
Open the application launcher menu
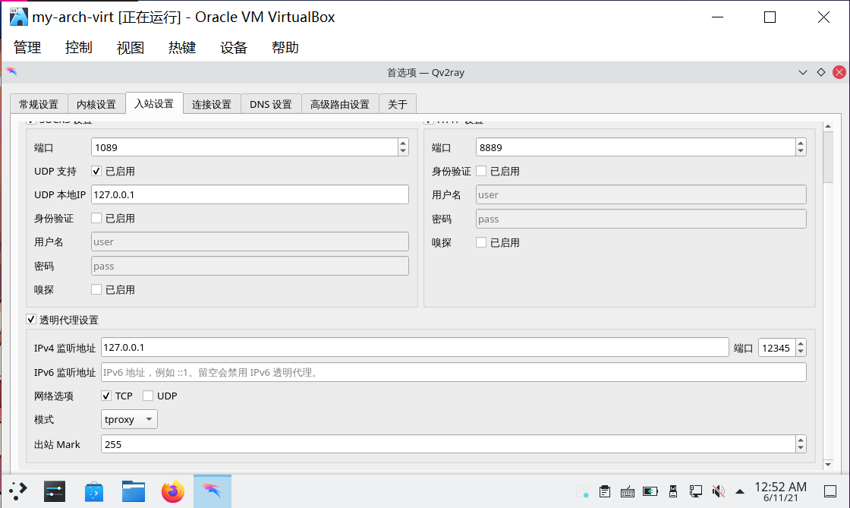click(x=17, y=491)
